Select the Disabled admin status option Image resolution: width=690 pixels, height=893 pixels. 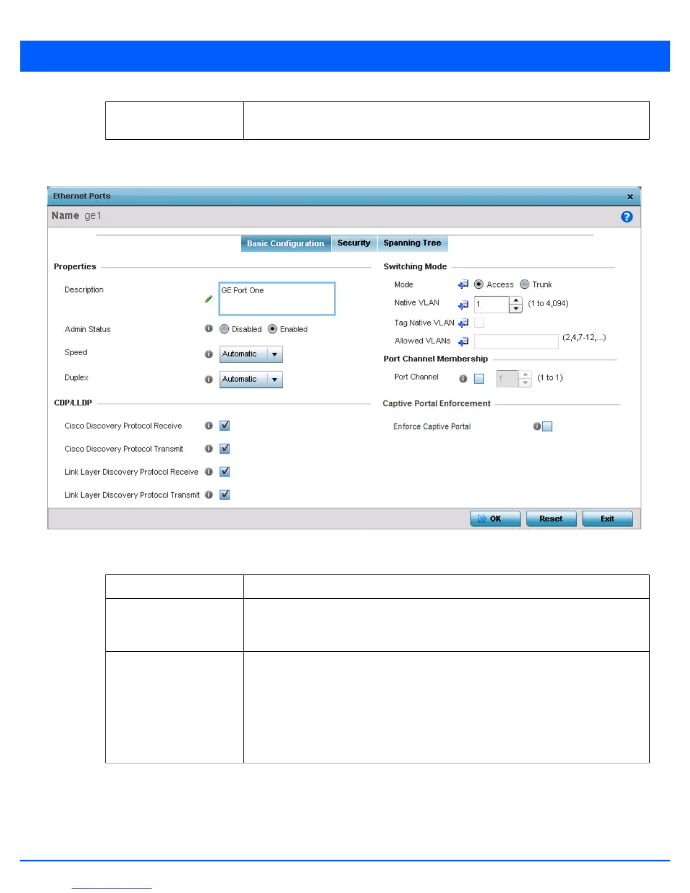224,329
